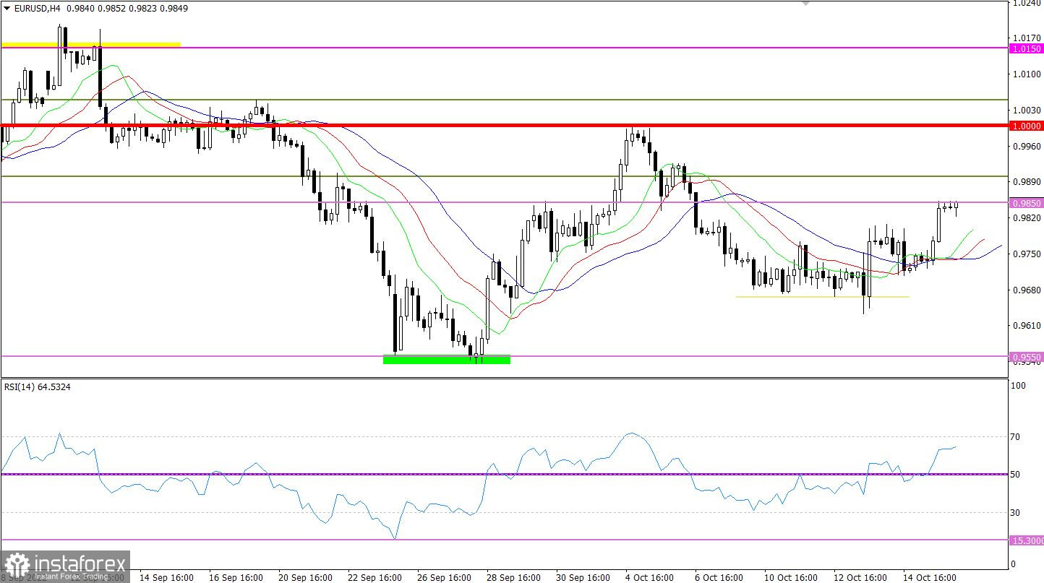Click the 12 Oct 16:00 time label
This screenshot has height=583, width=1044.
(x=860, y=577)
